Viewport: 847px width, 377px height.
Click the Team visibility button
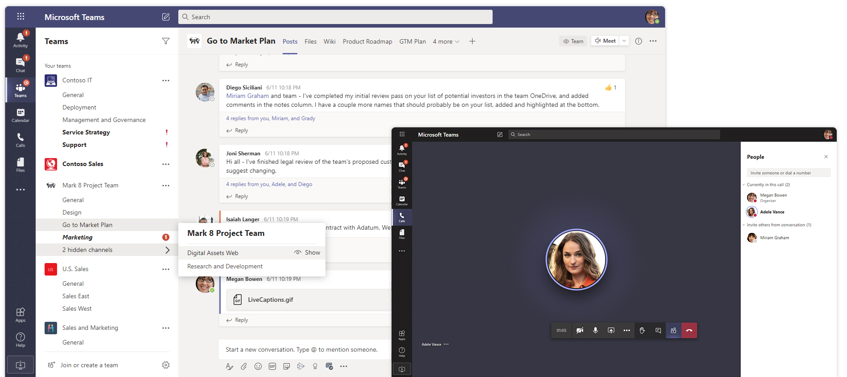[573, 41]
